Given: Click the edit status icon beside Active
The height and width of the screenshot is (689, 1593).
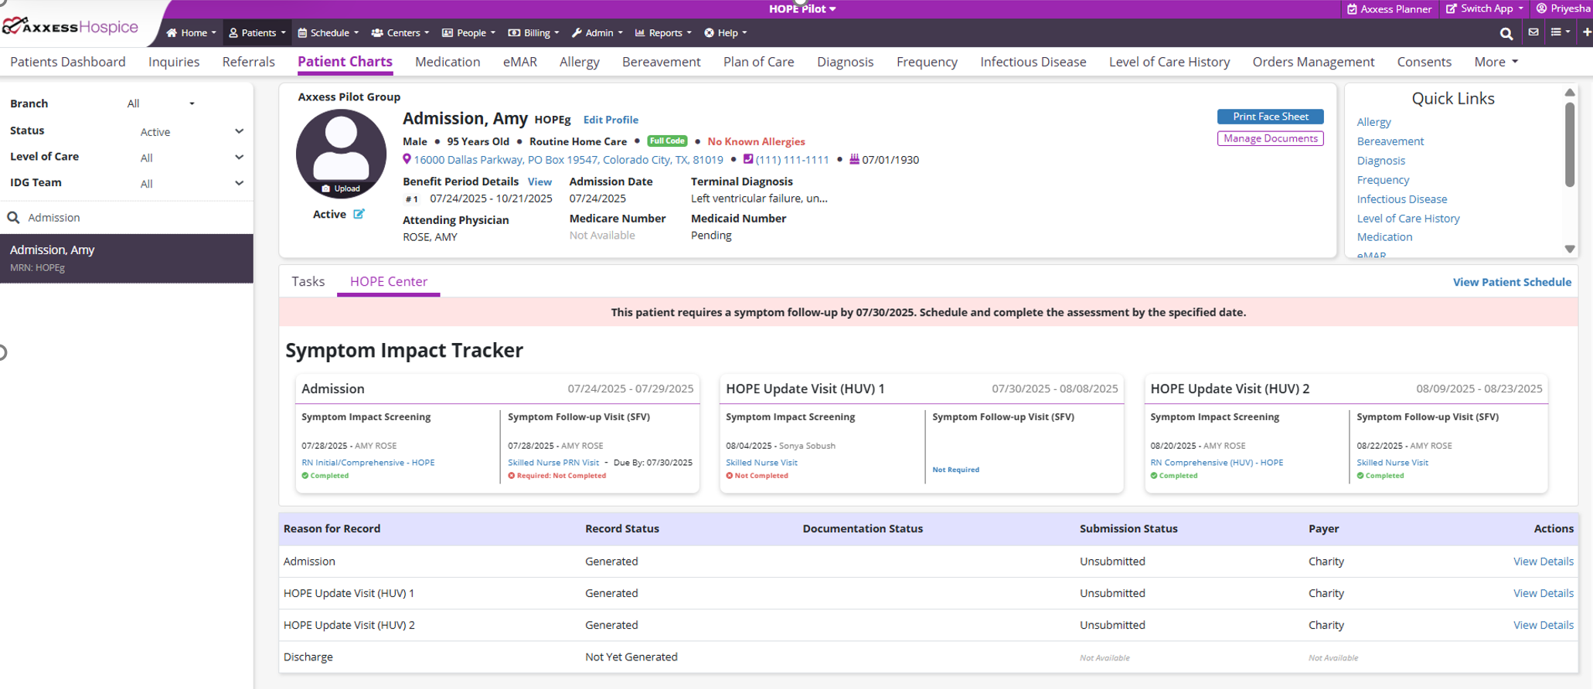Looking at the screenshot, I should click(359, 214).
